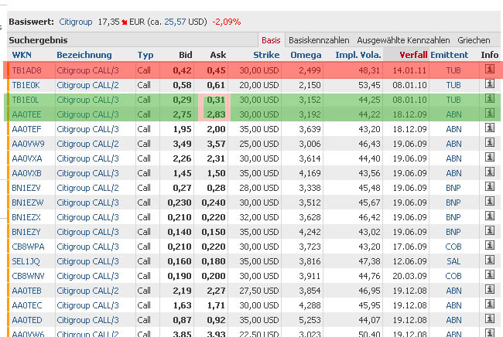Select the Basis tab
This screenshot has width=503, height=337.
click(x=271, y=40)
